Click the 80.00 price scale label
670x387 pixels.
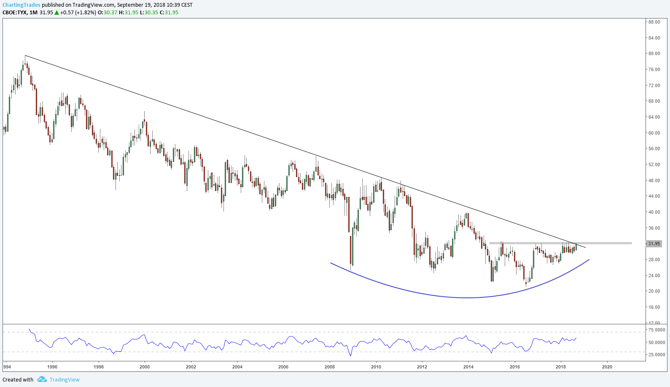click(654, 53)
